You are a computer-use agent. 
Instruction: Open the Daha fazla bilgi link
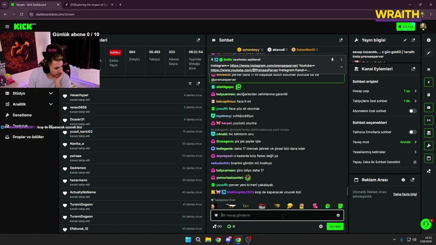[405, 194]
